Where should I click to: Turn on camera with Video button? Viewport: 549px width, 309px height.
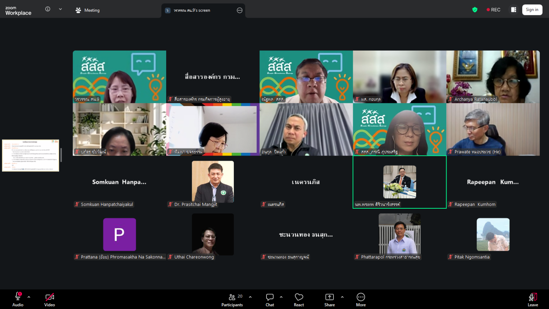(x=49, y=299)
